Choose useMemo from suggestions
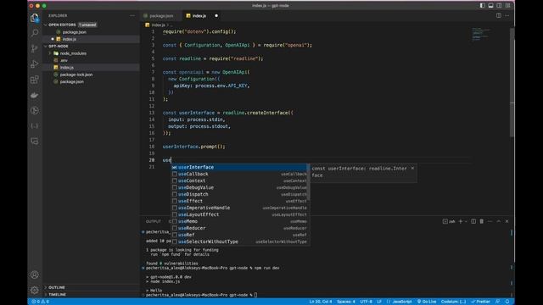This screenshot has height=305, width=543. 239,221
